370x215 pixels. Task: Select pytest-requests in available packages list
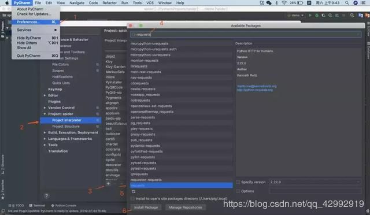[181, 168]
